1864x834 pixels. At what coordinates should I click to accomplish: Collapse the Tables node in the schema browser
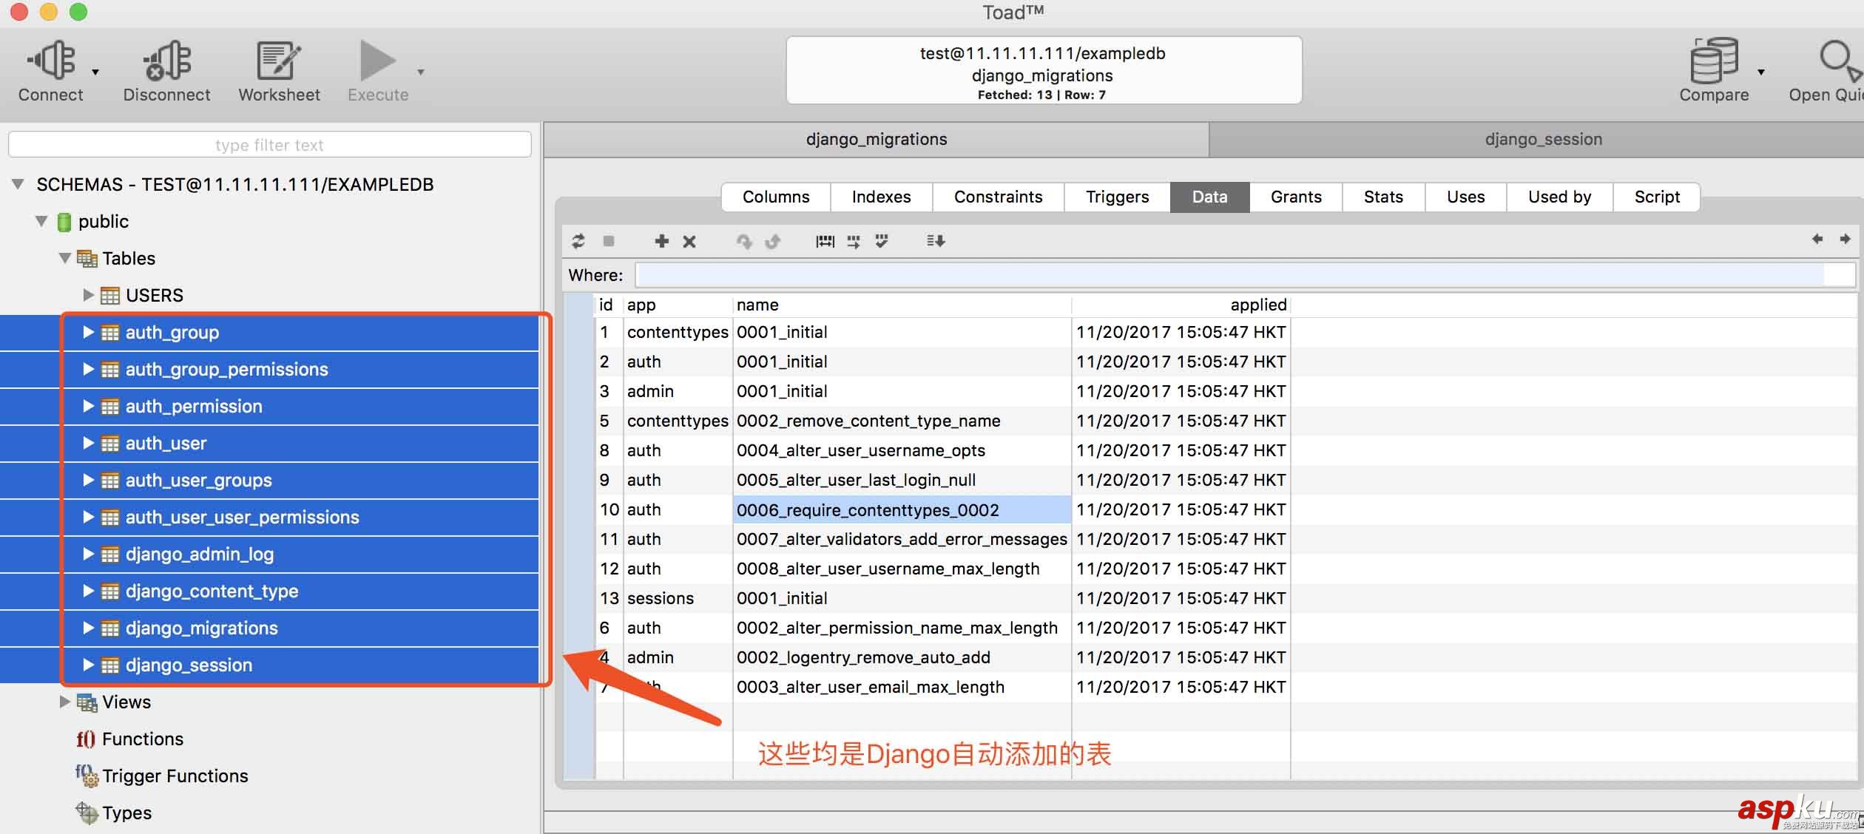65,258
